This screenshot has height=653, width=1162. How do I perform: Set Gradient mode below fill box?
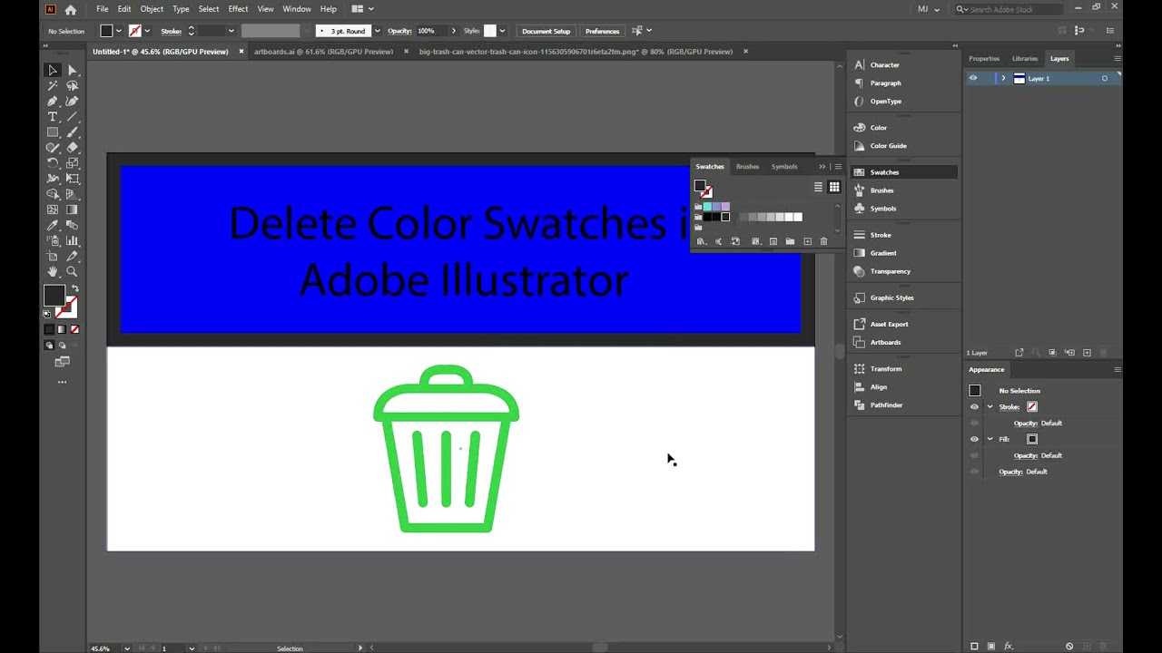62,329
